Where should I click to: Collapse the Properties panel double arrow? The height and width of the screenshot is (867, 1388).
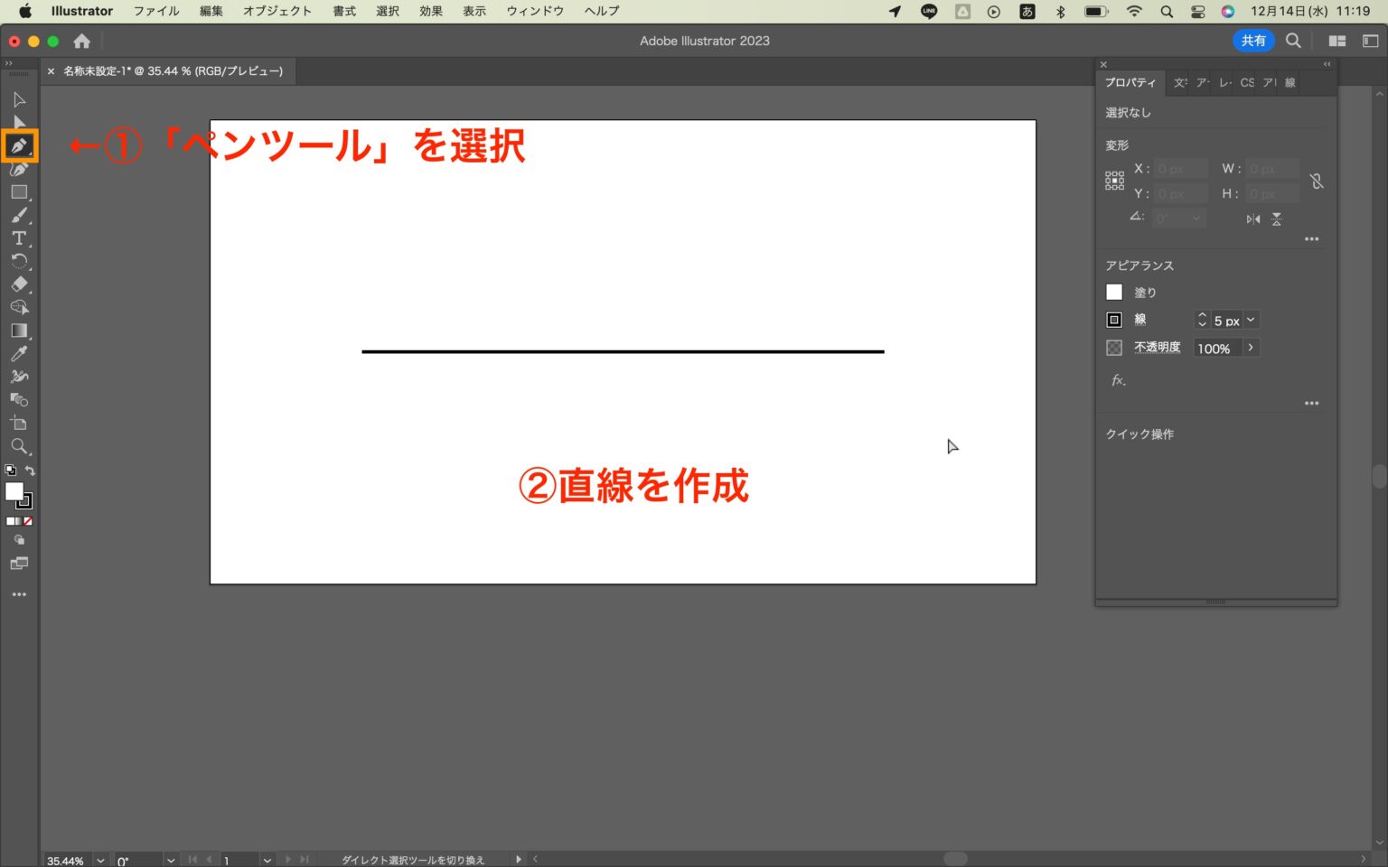pos(1327,64)
